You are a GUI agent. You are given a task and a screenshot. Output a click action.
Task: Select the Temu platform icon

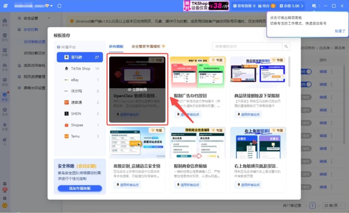coord(66,136)
